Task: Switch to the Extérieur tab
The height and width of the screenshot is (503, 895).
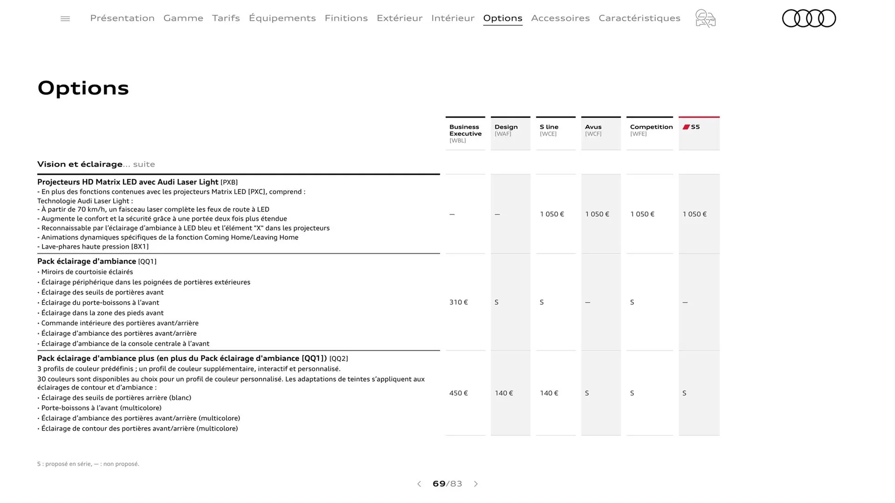Action: coord(399,18)
